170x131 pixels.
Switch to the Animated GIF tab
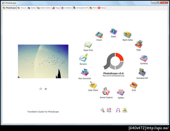coord(80,8)
